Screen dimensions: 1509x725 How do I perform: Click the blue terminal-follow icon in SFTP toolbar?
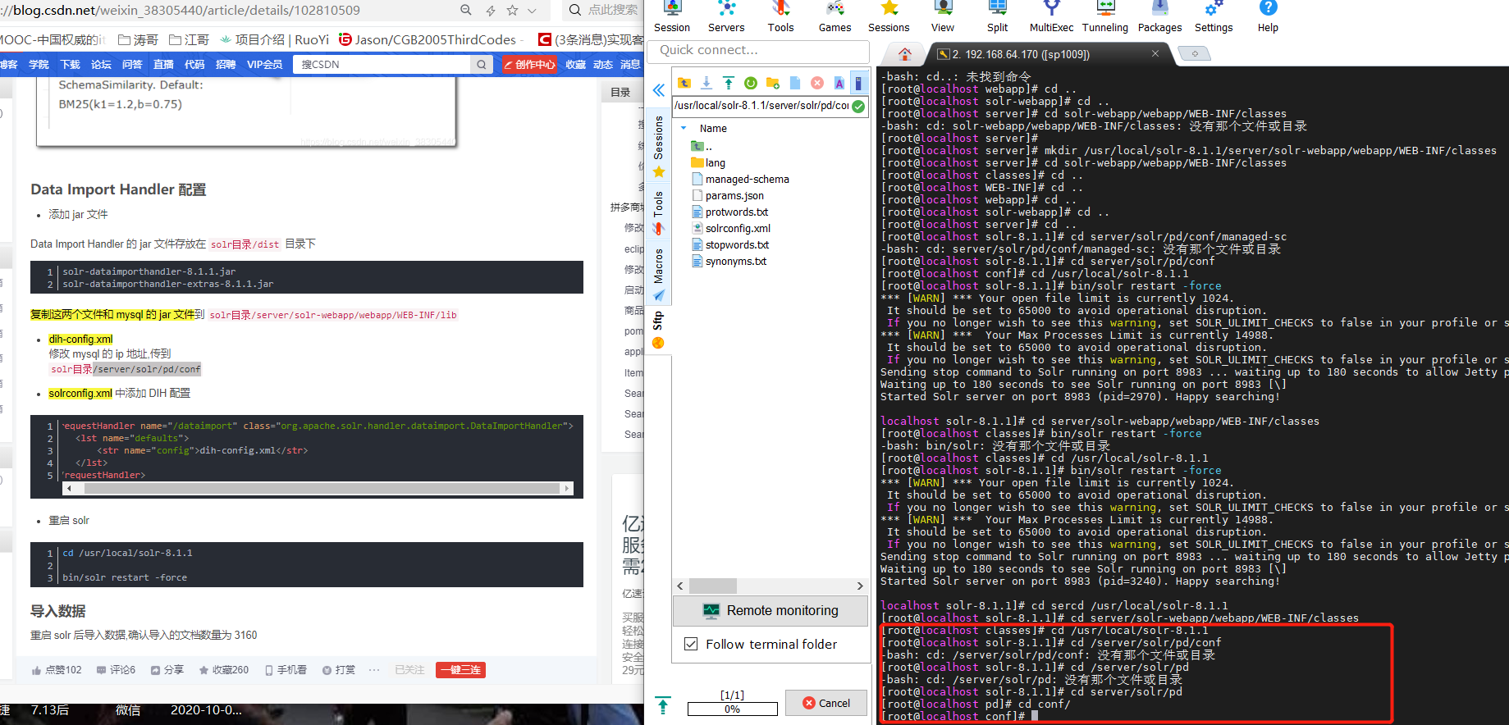tap(858, 83)
